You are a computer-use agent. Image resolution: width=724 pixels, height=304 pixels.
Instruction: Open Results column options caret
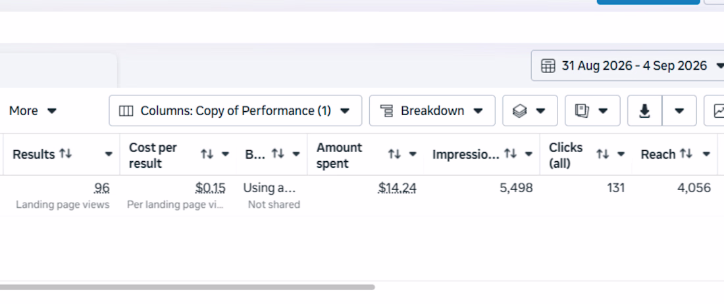coord(109,154)
